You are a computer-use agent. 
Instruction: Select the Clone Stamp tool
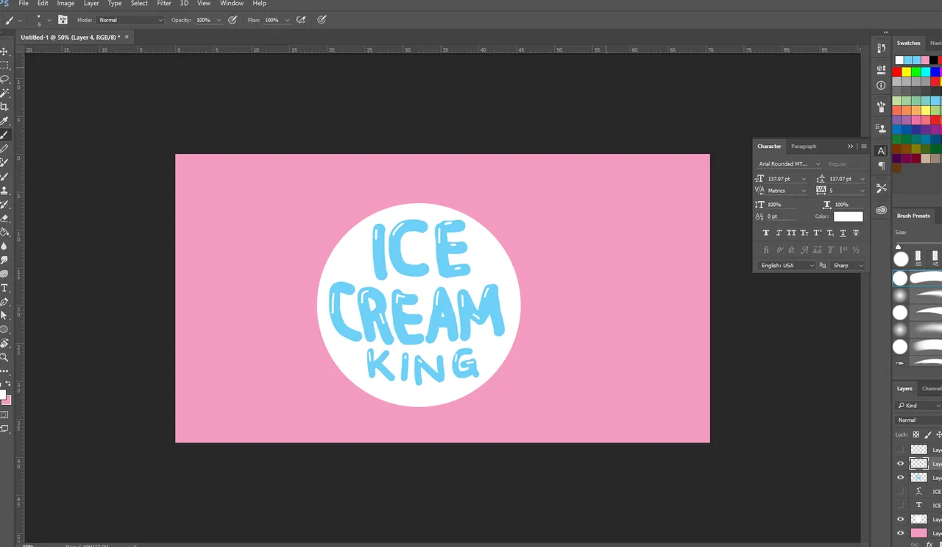tap(4, 191)
